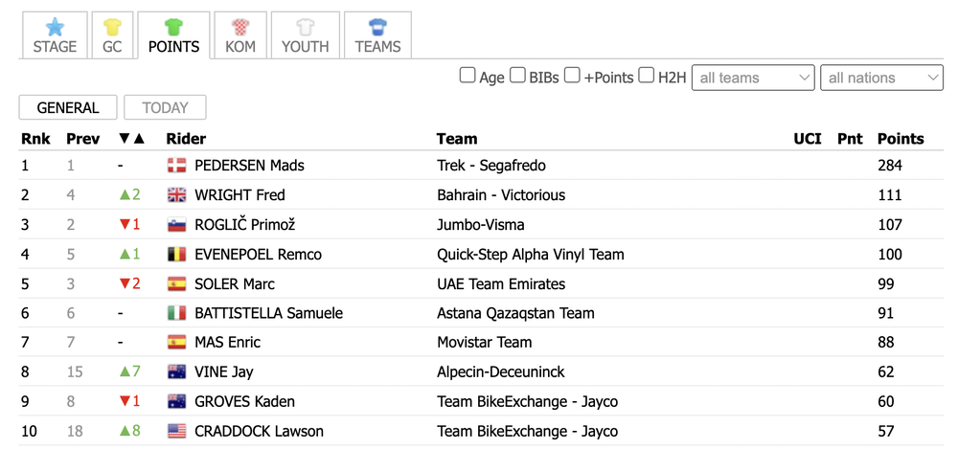Viewport: 958px width, 450px height.
Task: Click the white YOUTH jersey icon
Action: point(305,27)
